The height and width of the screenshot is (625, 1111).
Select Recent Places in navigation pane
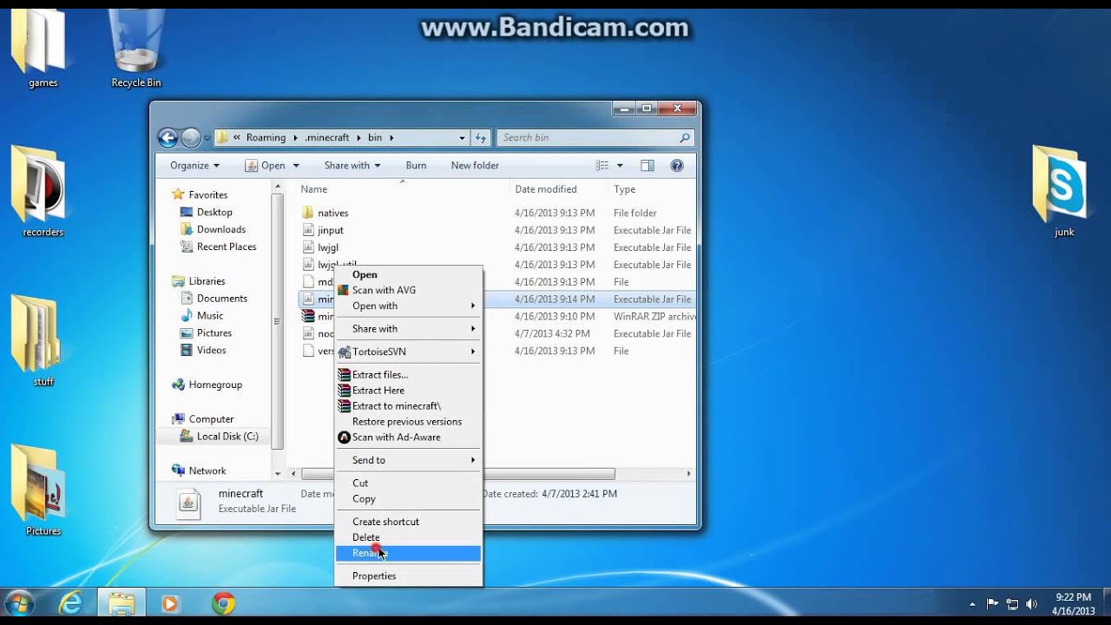click(226, 247)
